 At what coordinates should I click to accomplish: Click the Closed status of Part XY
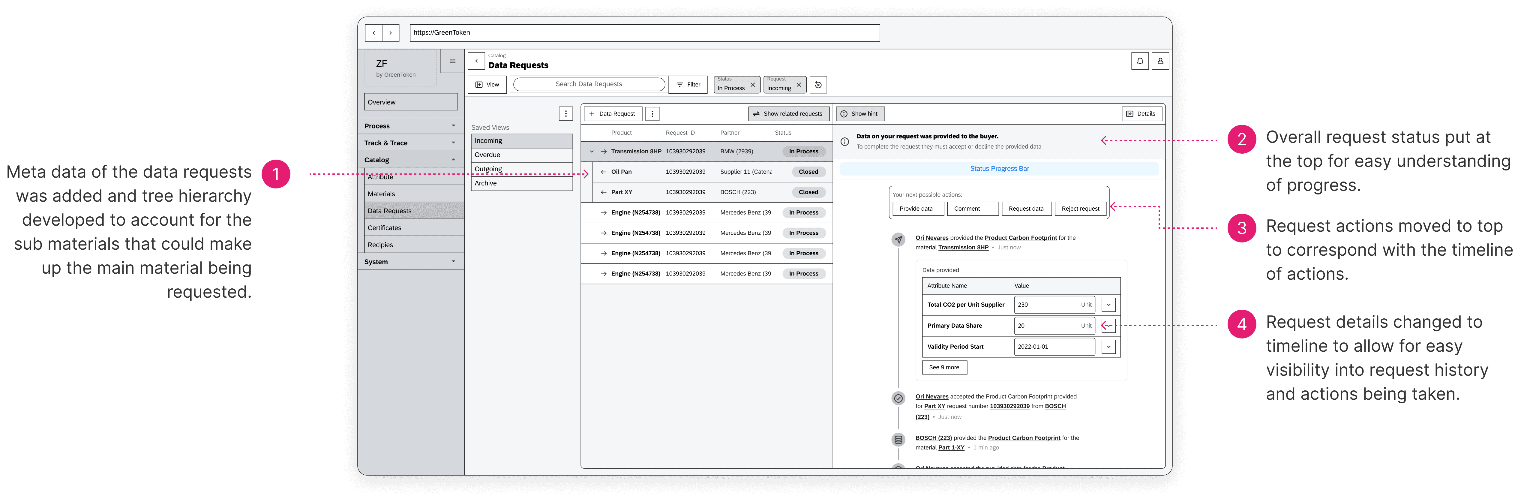click(808, 192)
